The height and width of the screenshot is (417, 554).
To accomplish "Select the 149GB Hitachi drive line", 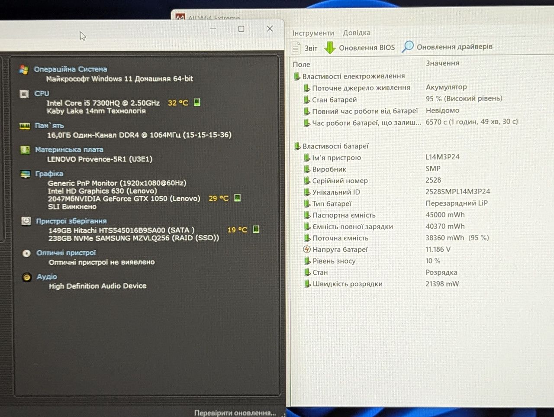I will [121, 230].
